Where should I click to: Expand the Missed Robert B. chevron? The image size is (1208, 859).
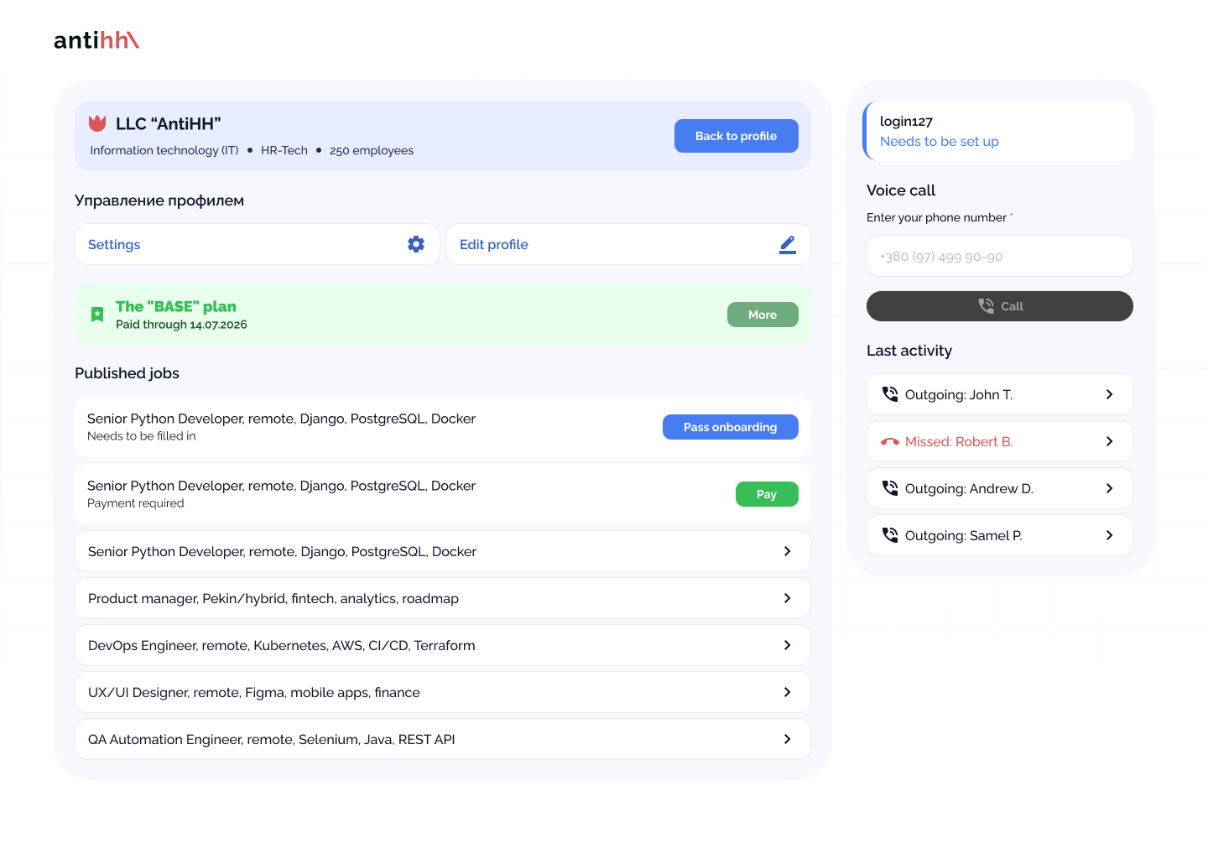point(1109,441)
